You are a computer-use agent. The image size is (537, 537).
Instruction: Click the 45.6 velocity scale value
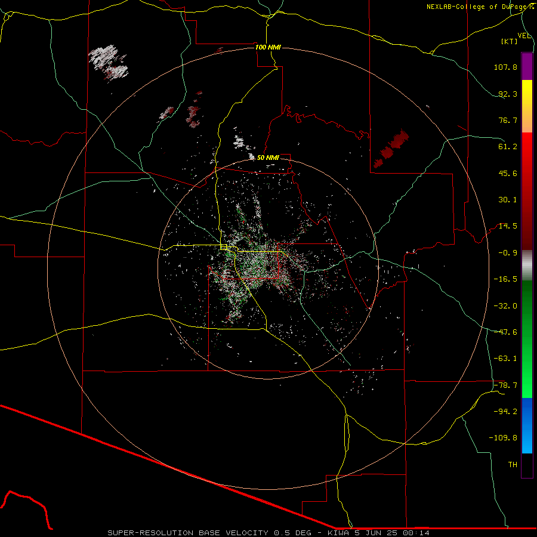pyautogui.click(x=508, y=173)
